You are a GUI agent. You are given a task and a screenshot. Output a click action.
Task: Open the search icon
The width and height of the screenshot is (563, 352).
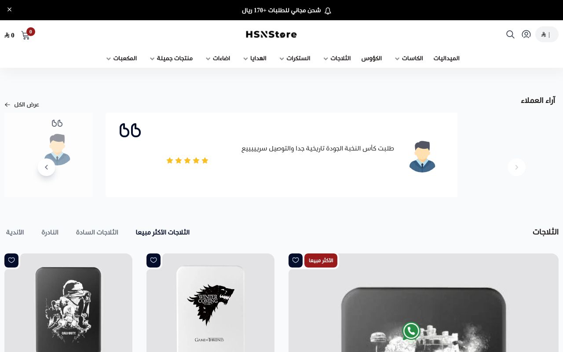(510, 34)
